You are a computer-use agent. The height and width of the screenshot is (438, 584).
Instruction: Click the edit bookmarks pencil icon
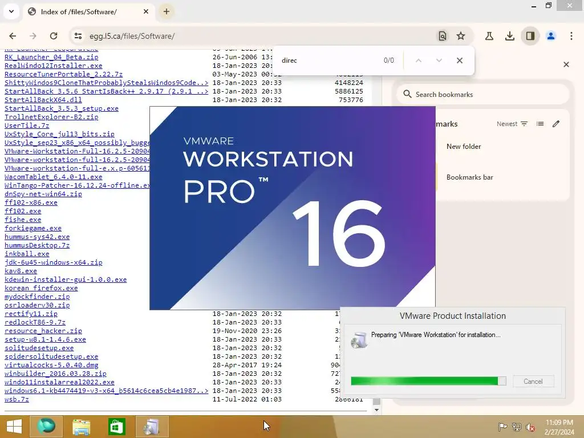pyautogui.click(x=556, y=124)
